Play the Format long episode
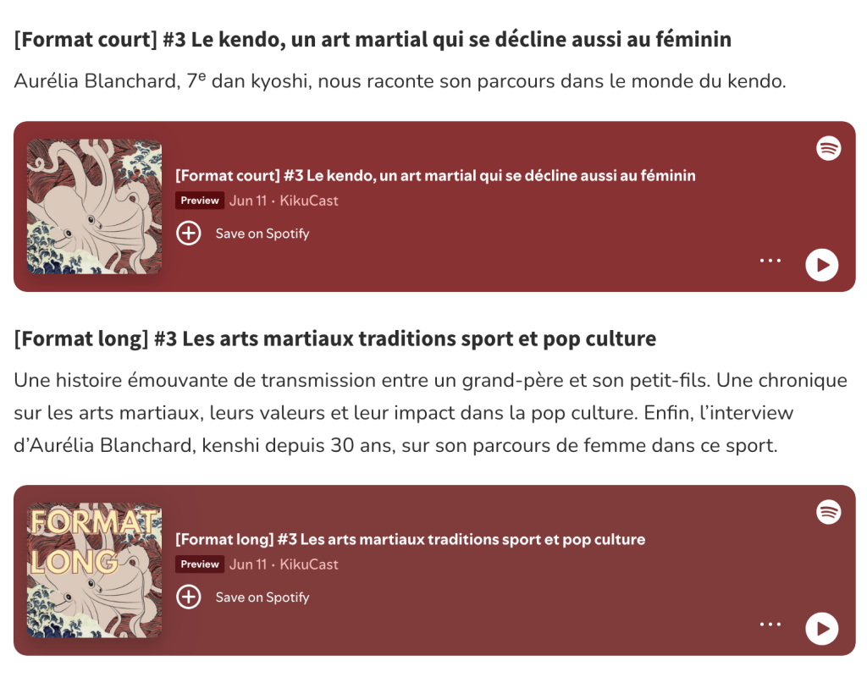This screenshot has height=677, width=867. pyautogui.click(x=821, y=629)
